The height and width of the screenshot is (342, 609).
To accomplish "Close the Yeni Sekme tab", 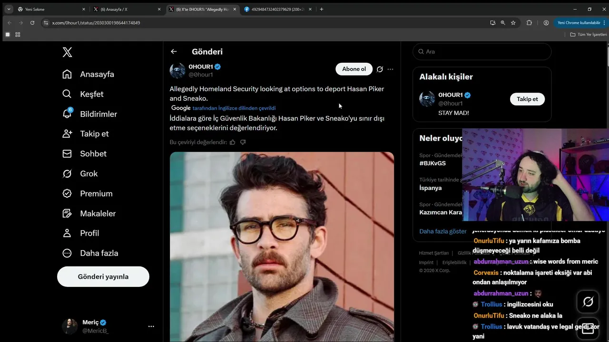I will click(84, 9).
